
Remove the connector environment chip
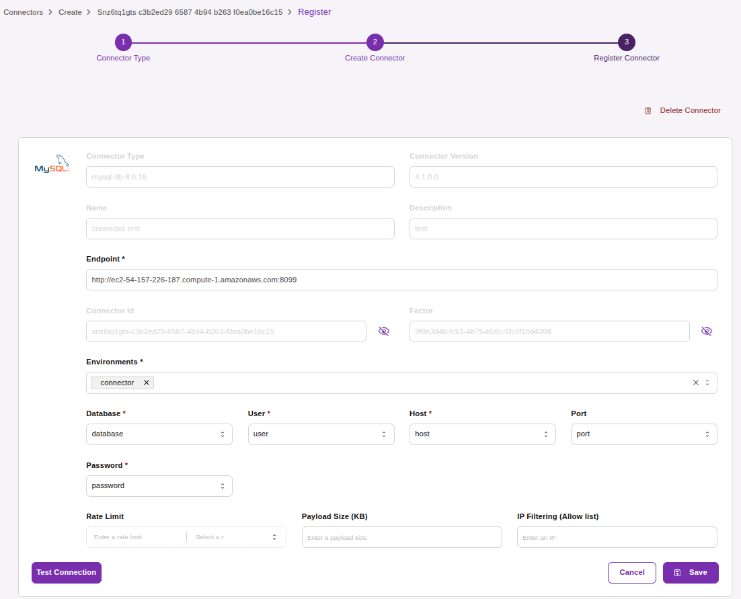pyautogui.click(x=147, y=383)
